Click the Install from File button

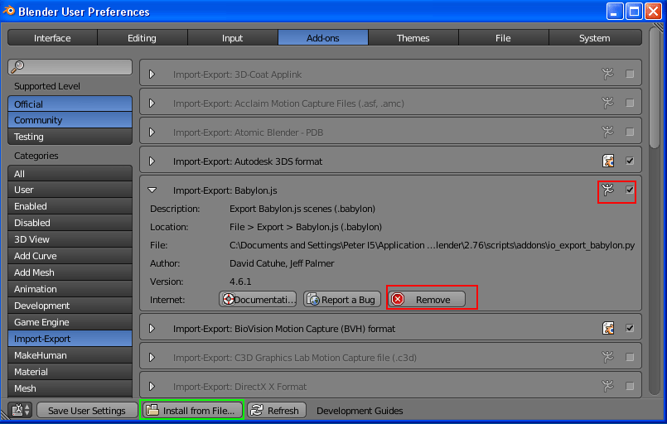click(x=192, y=410)
